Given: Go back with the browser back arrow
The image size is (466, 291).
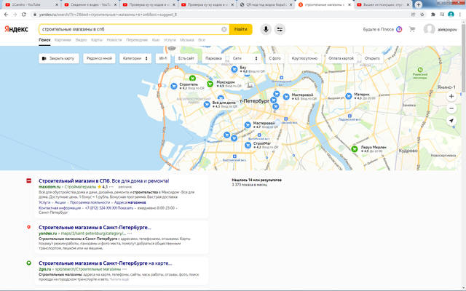Looking at the screenshot, I should [6, 15].
